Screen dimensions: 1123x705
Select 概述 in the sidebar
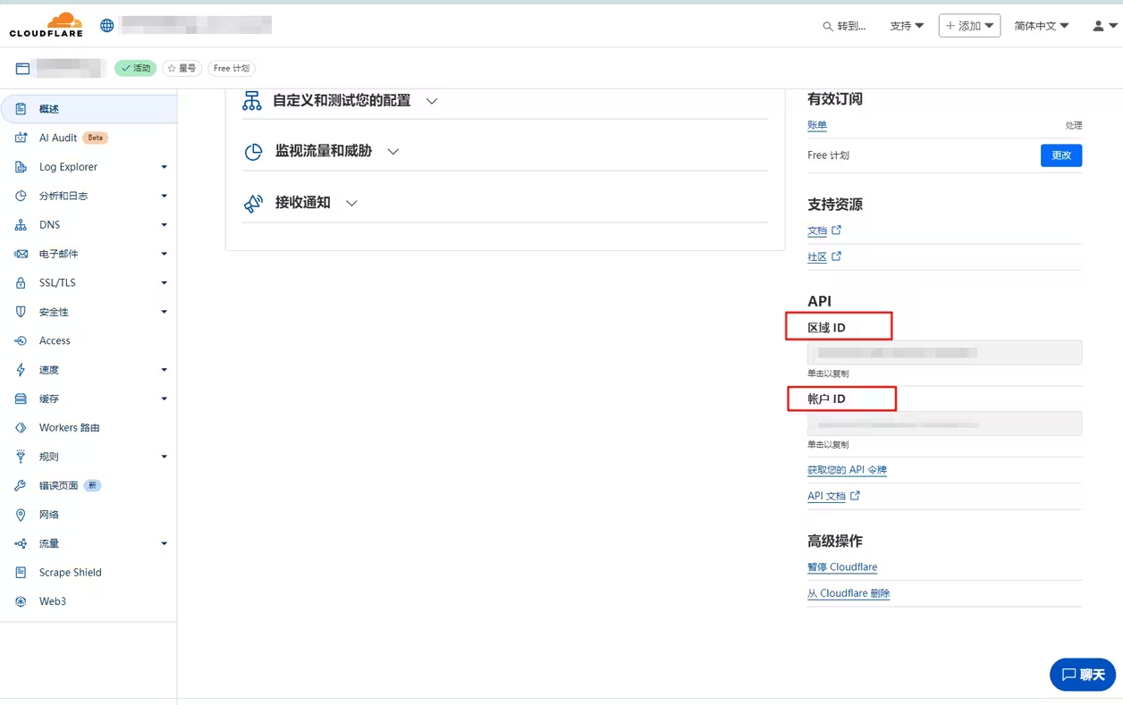click(49, 109)
